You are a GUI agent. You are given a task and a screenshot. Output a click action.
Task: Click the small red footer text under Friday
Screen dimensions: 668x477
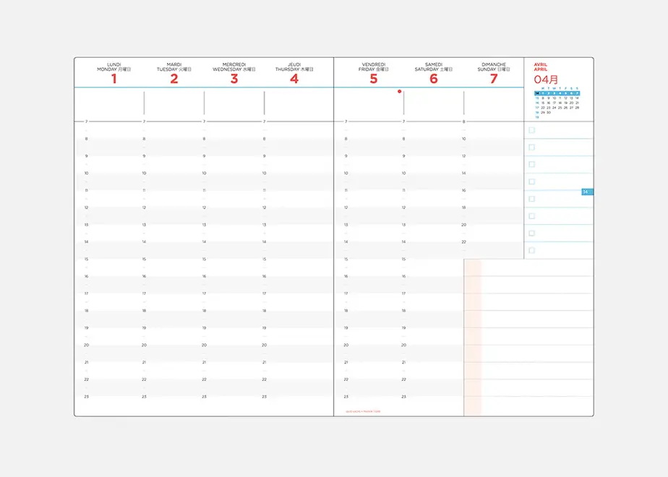363,411
